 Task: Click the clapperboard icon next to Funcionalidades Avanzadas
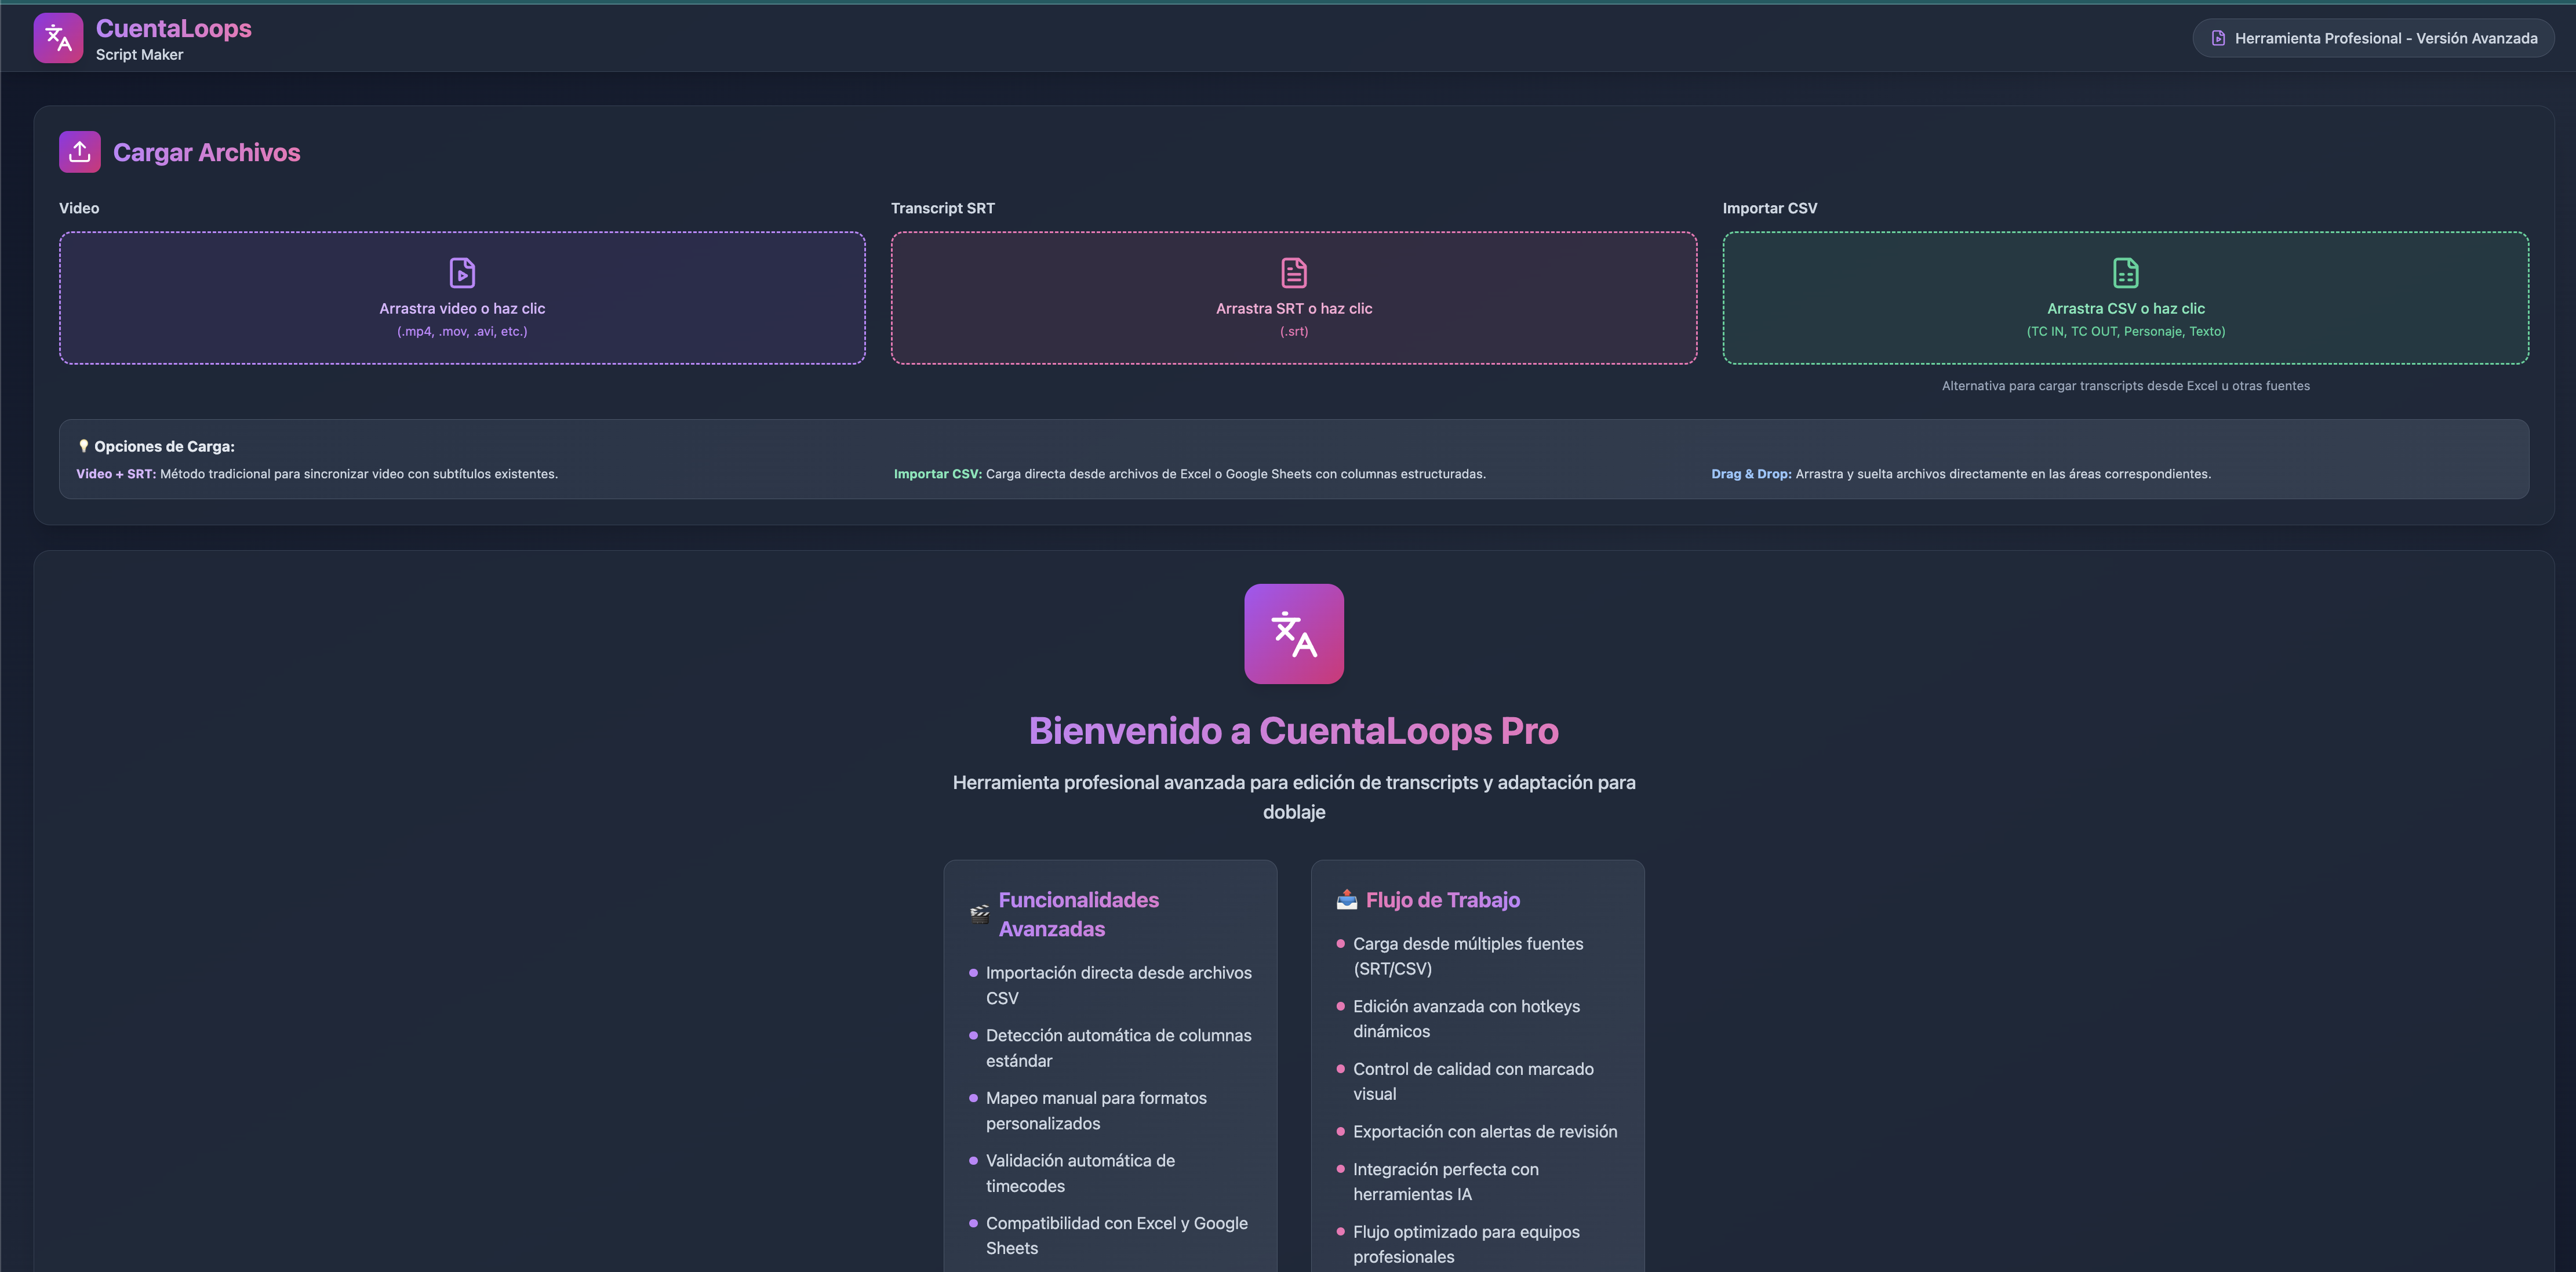pyautogui.click(x=980, y=913)
